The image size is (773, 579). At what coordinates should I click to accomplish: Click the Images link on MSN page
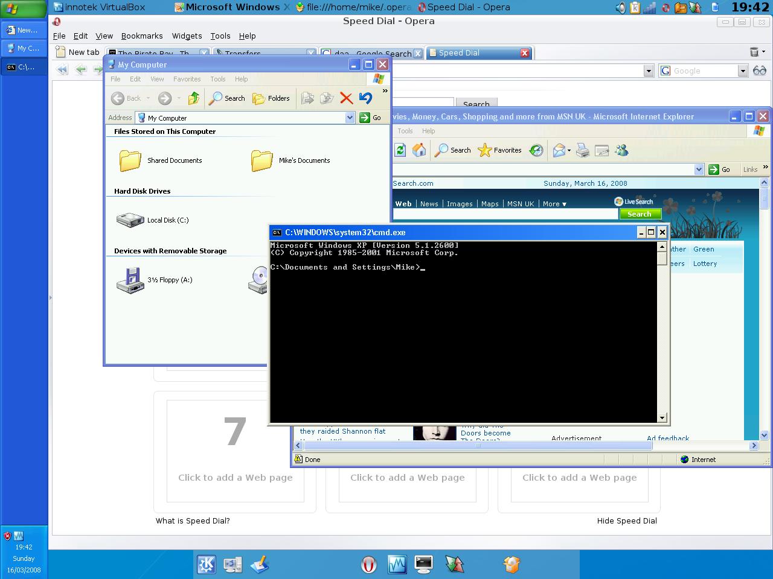(x=460, y=204)
